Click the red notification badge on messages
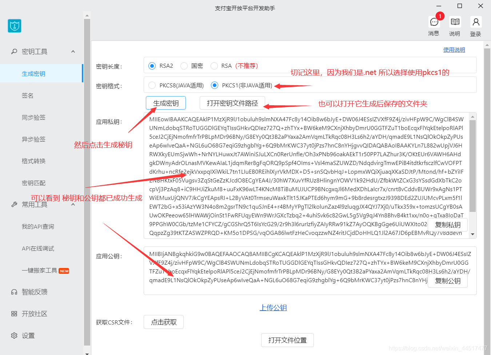 (440, 16)
